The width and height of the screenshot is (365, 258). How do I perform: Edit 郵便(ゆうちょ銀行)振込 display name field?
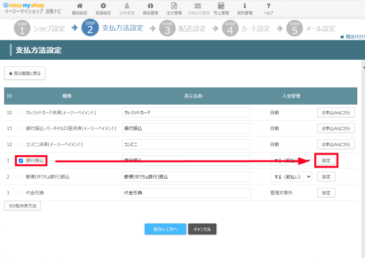(x=186, y=177)
